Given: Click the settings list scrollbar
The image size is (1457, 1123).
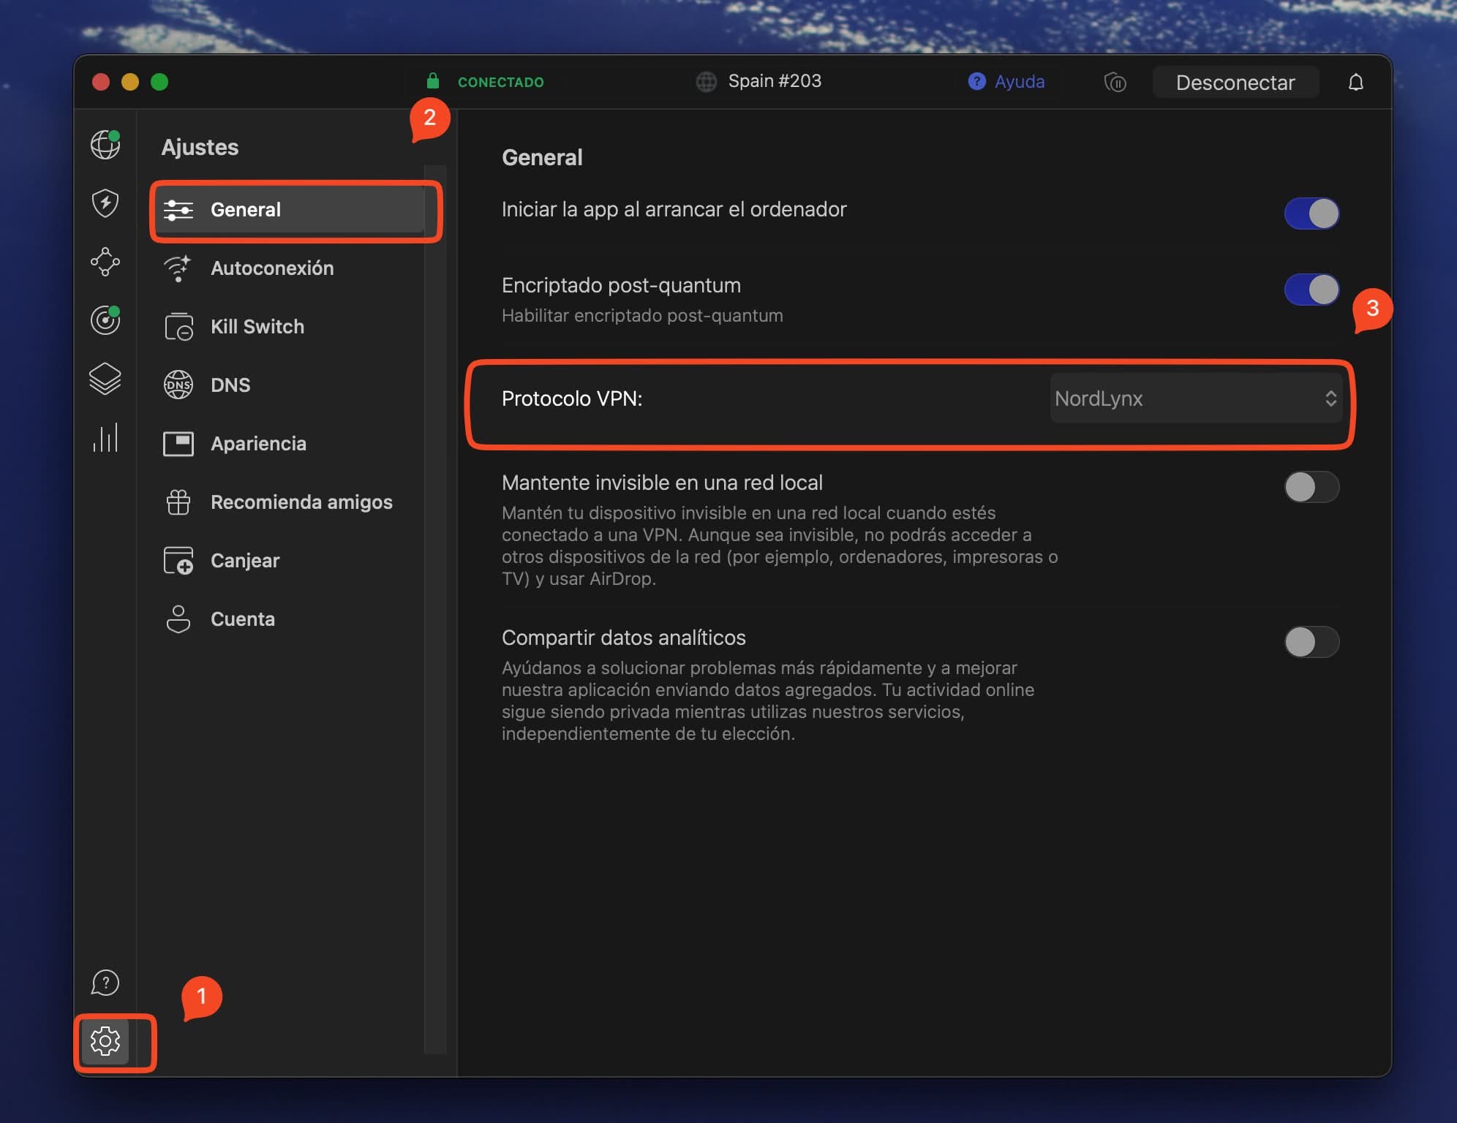Looking at the screenshot, I should [x=435, y=610].
